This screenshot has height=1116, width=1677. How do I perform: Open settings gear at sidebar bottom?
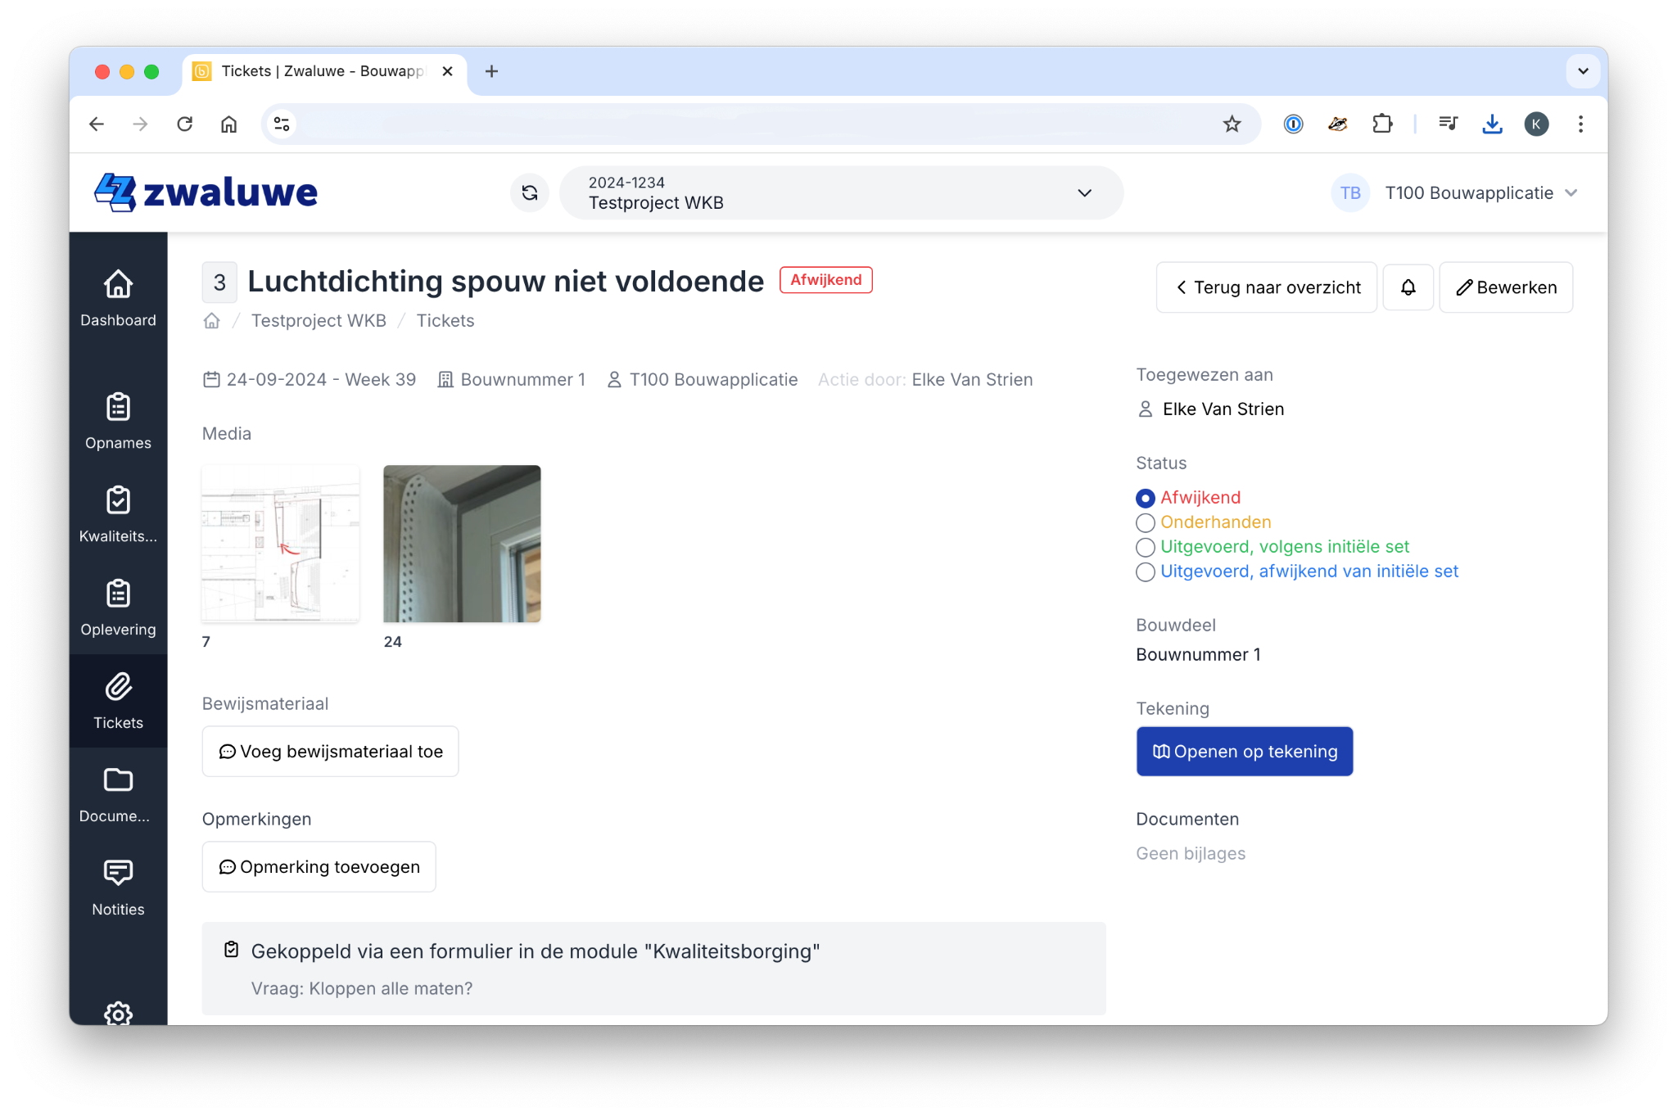coord(118,1014)
